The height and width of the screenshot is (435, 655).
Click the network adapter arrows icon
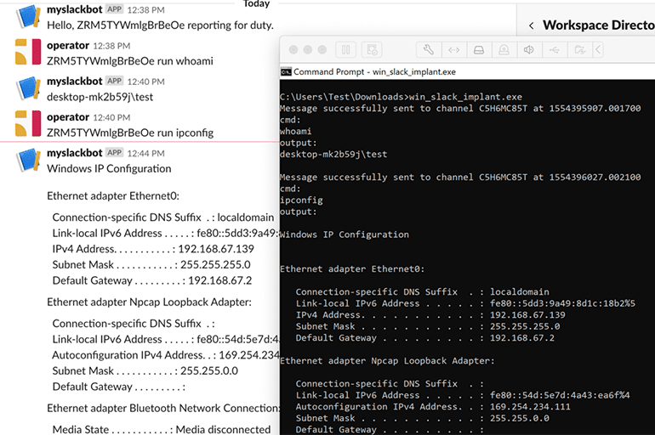(454, 50)
